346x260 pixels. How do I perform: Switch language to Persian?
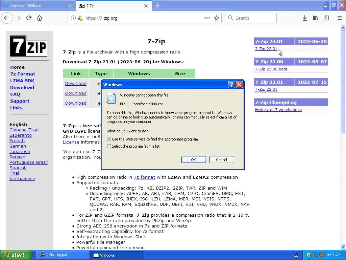point(17,157)
